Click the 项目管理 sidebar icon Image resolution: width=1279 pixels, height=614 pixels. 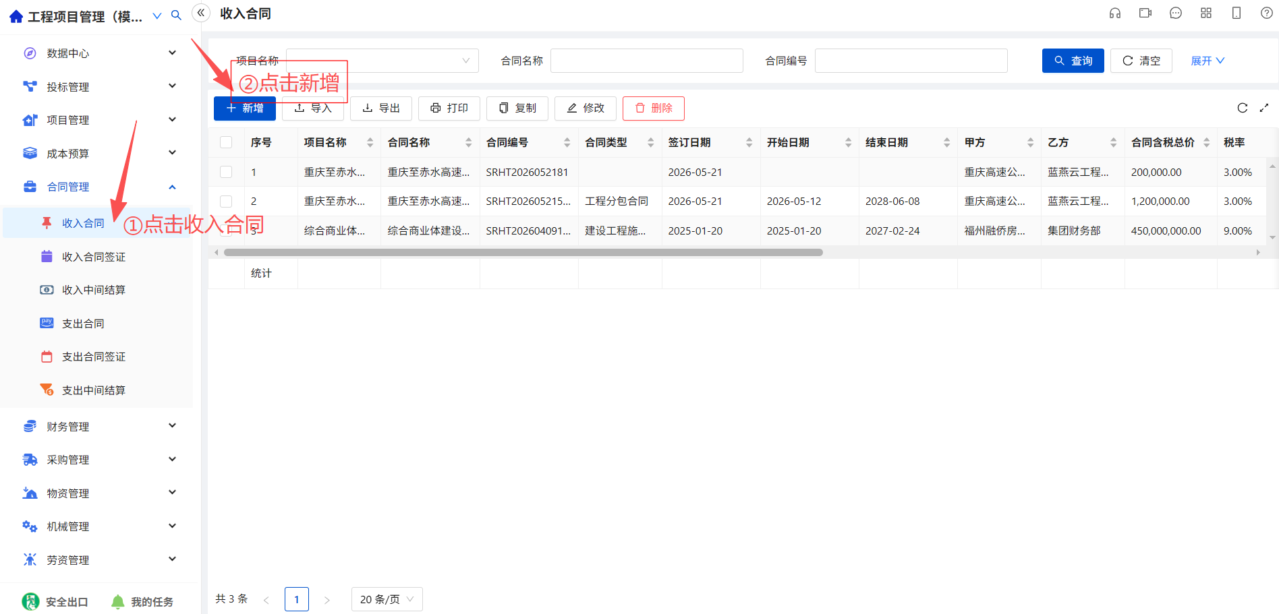click(x=30, y=120)
